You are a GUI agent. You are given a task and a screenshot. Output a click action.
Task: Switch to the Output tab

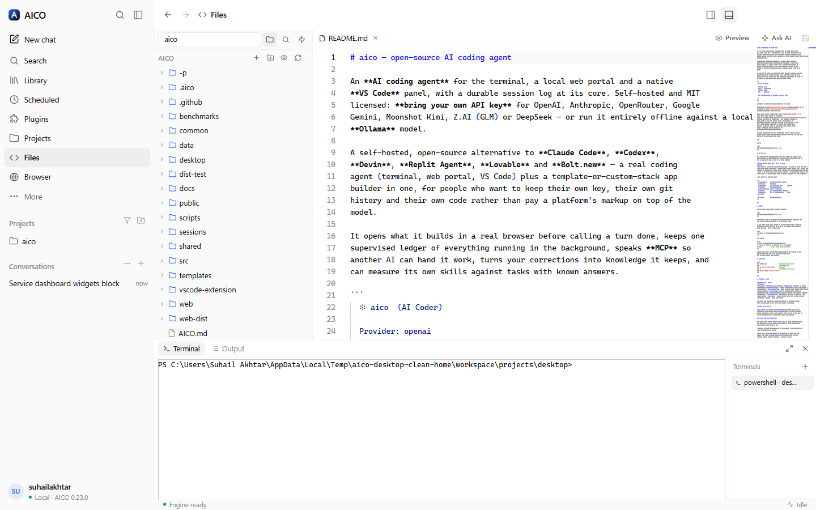coord(229,348)
